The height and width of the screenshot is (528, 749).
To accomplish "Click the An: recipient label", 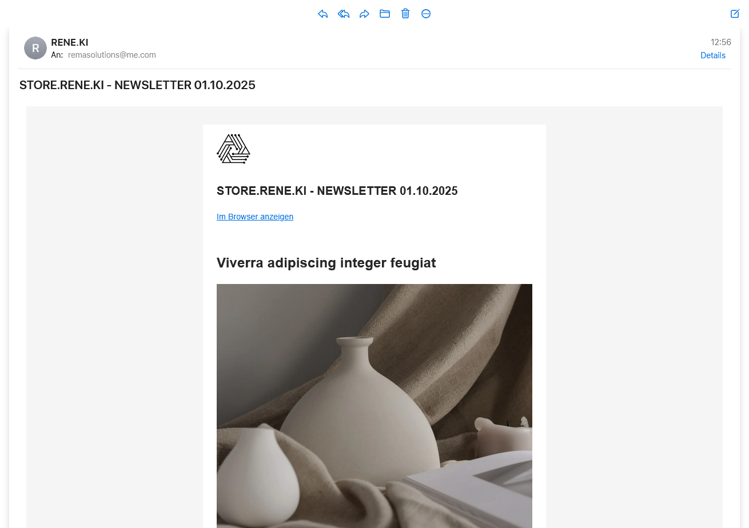I will (x=57, y=55).
